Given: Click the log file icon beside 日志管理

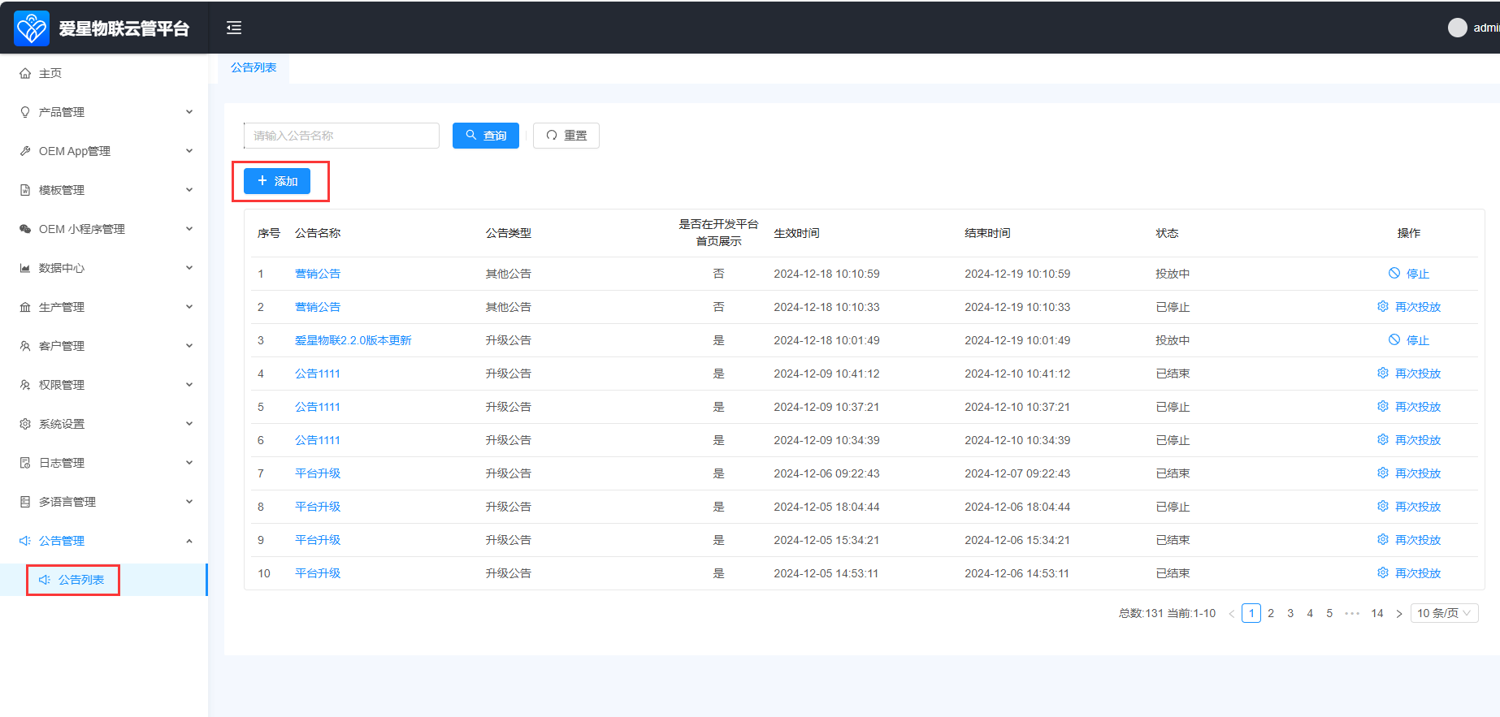Looking at the screenshot, I should (25, 463).
